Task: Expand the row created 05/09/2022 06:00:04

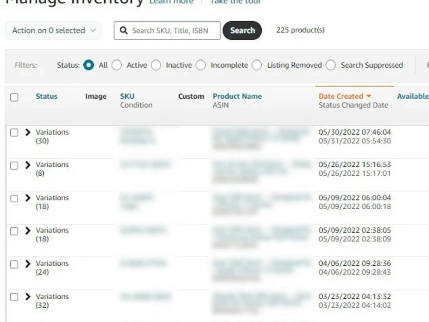Action: tap(27, 198)
